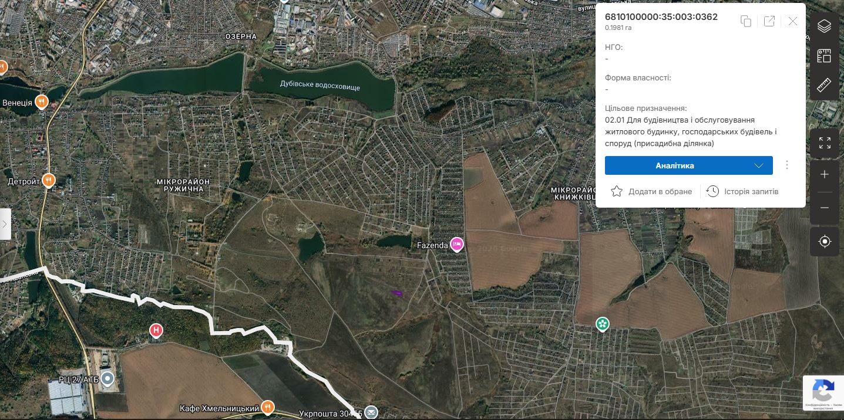Close the parcel information card
Image resolution: width=844 pixels, height=420 pixels.
pyautogui.click(x=793, y=21)
